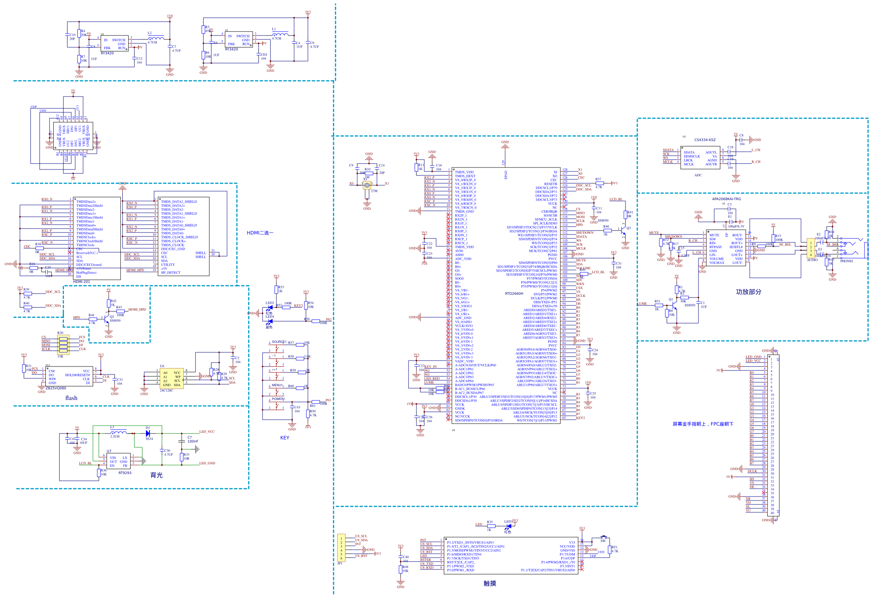Select the RTD2660H part label

[514, 294]
